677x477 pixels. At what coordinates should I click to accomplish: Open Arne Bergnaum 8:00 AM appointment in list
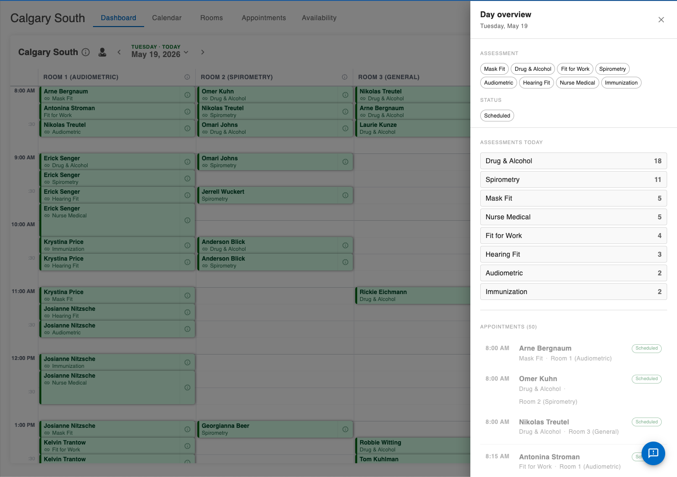pyautogui.click(x=574, y=353)
